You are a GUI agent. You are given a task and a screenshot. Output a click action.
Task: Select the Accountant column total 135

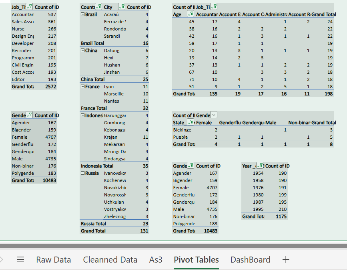point(207,94)
